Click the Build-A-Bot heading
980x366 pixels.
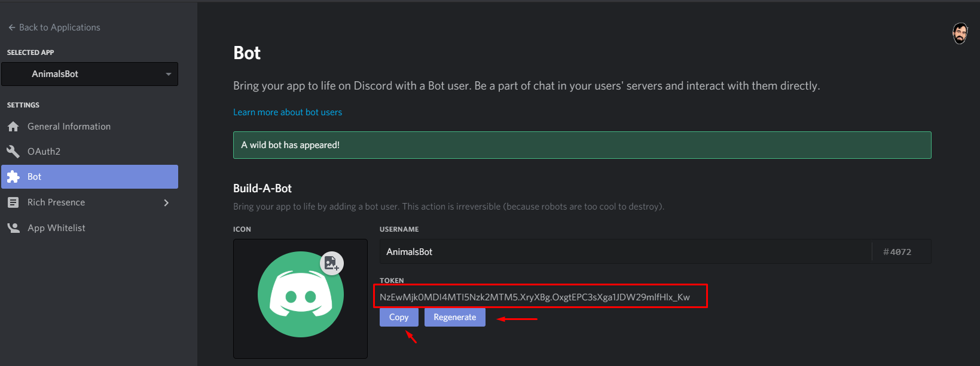(x=262, y=188)
